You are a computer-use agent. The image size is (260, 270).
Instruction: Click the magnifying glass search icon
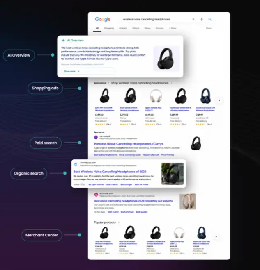tap(210, 19)
